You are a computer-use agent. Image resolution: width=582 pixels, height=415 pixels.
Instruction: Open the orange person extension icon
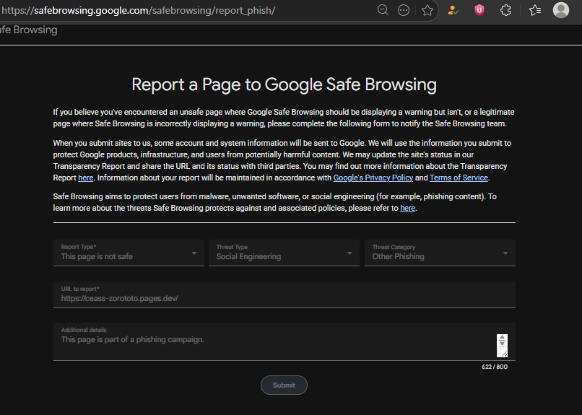[x=453, y=10]
